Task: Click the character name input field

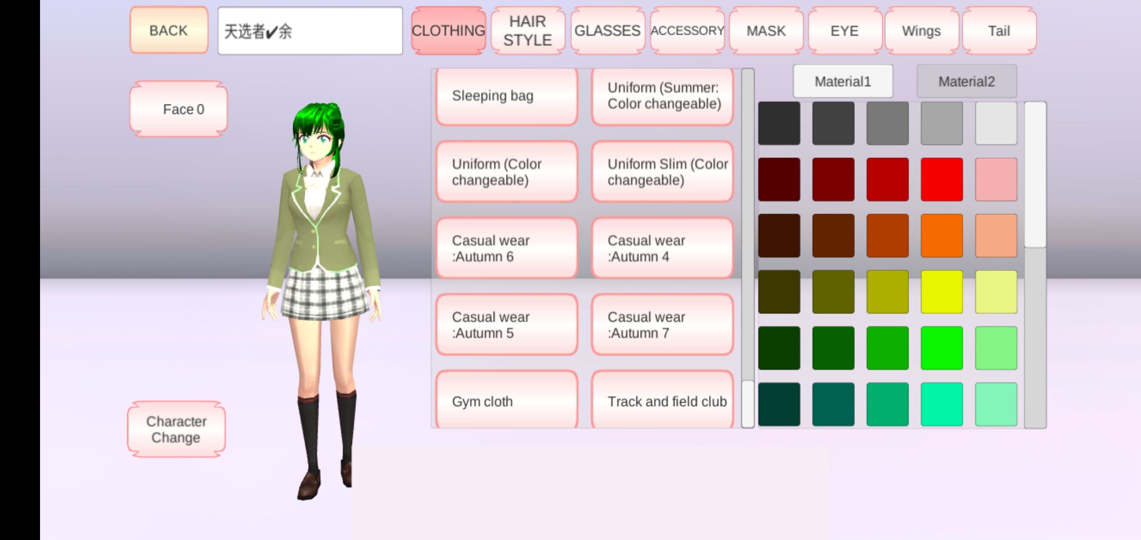Action: (x=310, y=31)
